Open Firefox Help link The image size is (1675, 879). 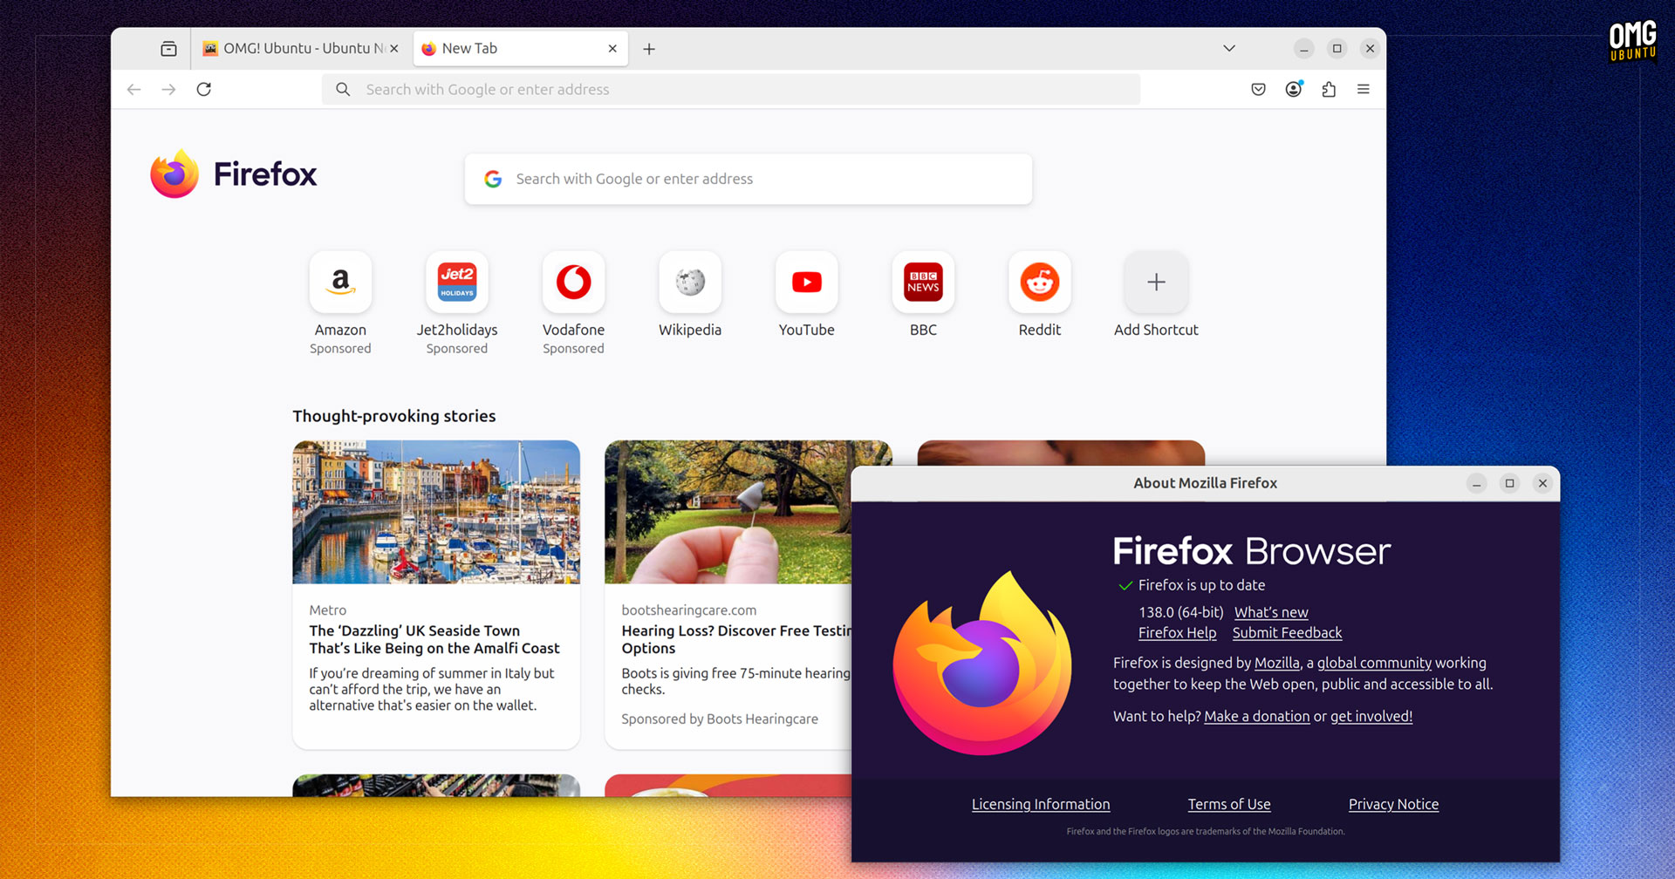tap(1177, 633)
